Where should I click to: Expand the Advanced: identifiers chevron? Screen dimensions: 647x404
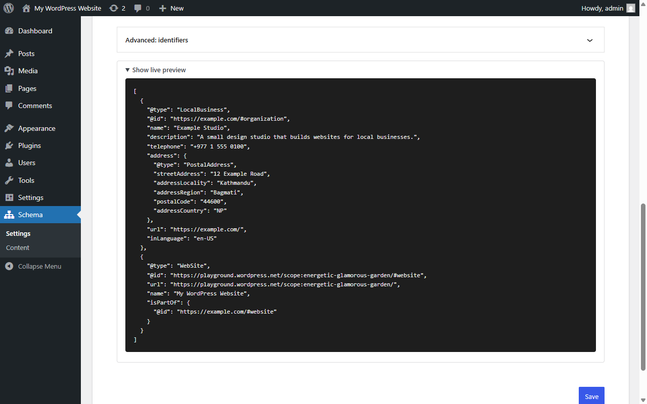pyautogui.click(x=589, y=40)
